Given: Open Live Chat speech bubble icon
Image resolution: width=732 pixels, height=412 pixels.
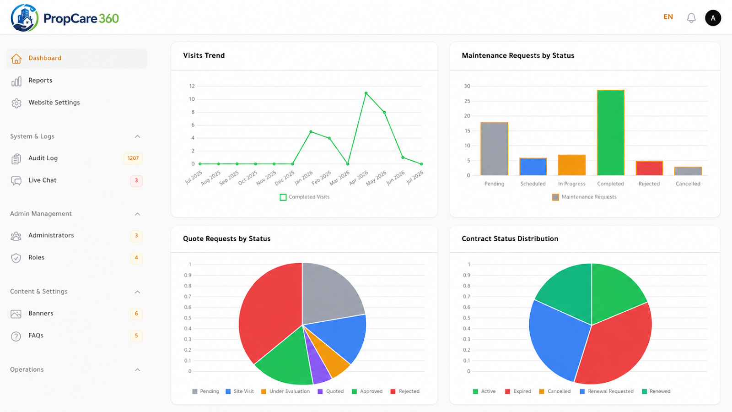Looking at the screenshot, I should coord(16,180).
